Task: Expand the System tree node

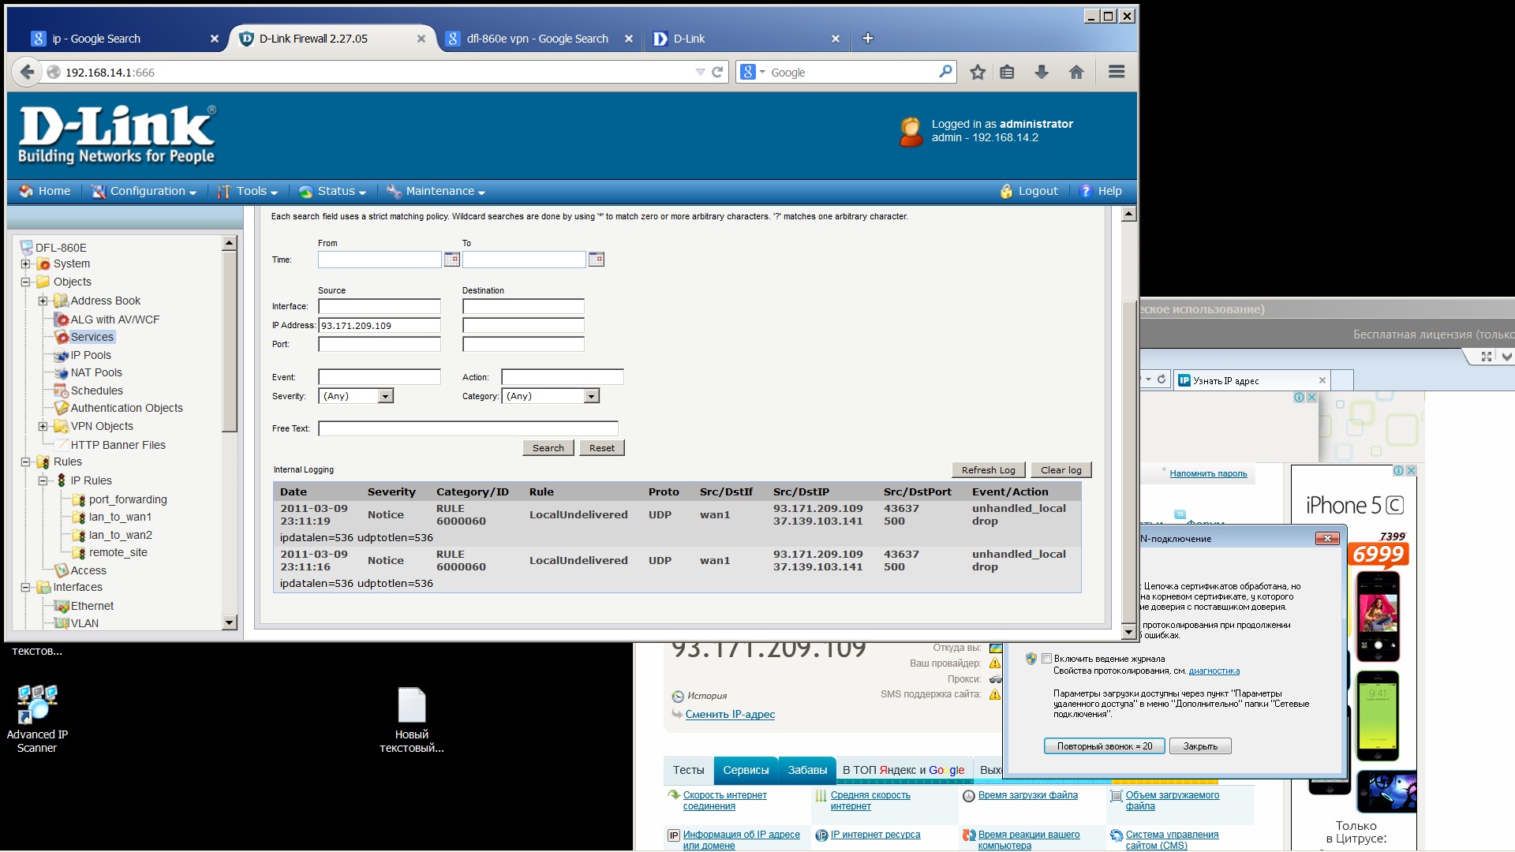Action: [x=25, y=264]
